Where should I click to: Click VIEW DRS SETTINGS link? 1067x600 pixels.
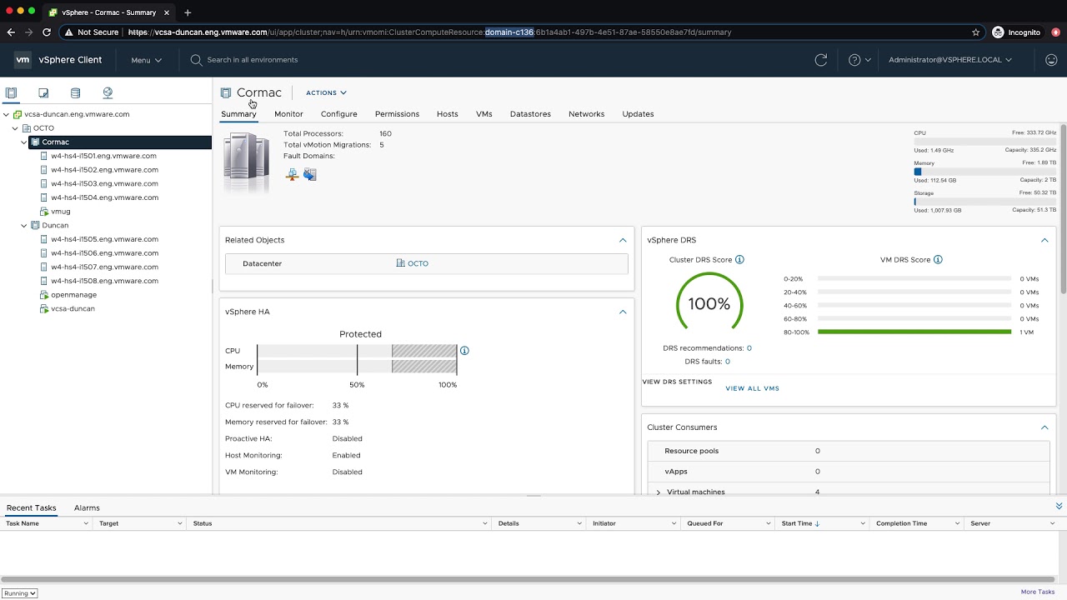677,382
